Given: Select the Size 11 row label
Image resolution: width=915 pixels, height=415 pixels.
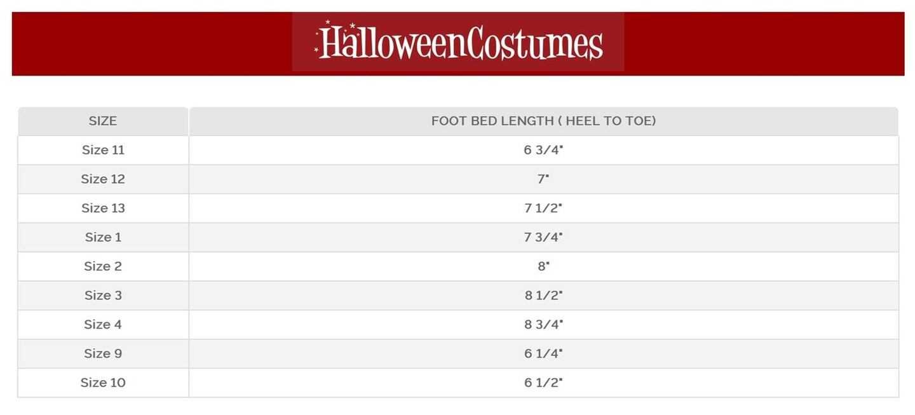Looking at the screenshot, I should (x=103, y=150).
